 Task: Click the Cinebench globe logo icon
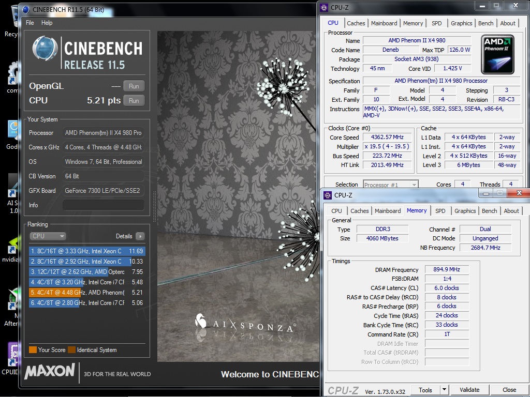tap(45, 49)
